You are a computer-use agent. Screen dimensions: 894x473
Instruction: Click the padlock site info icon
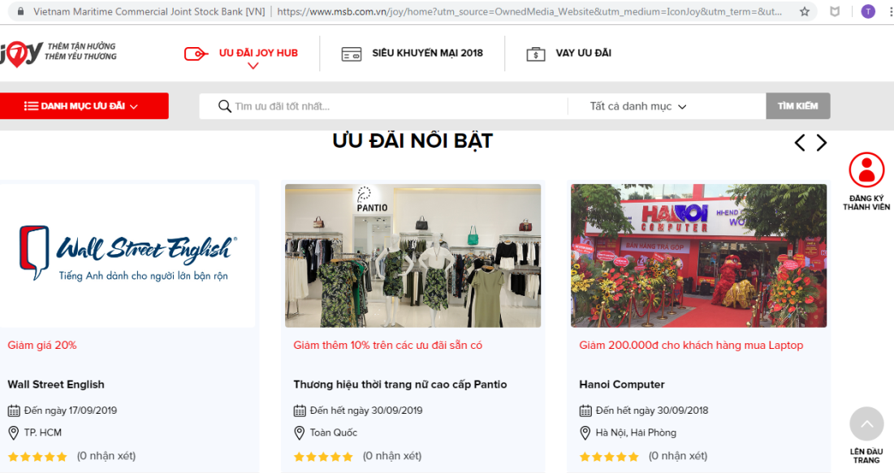point(21,11)
